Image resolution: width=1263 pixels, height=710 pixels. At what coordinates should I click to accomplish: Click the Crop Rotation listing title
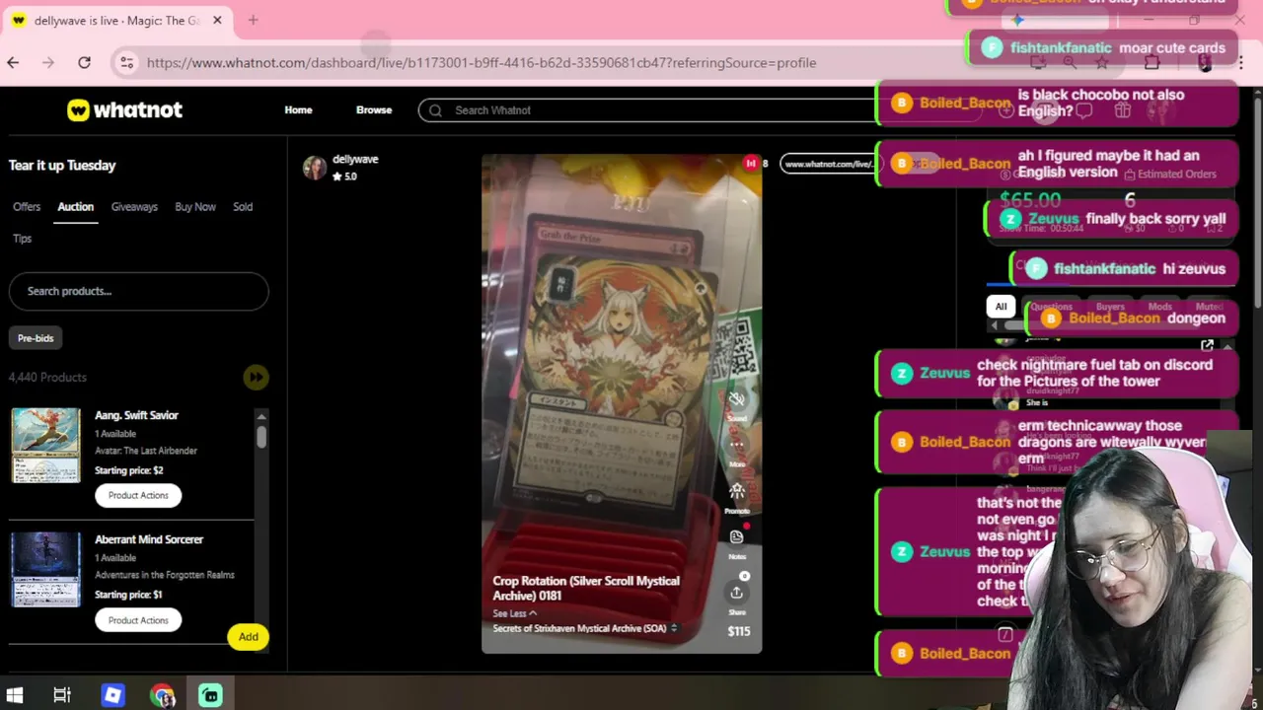pos(586,588)
